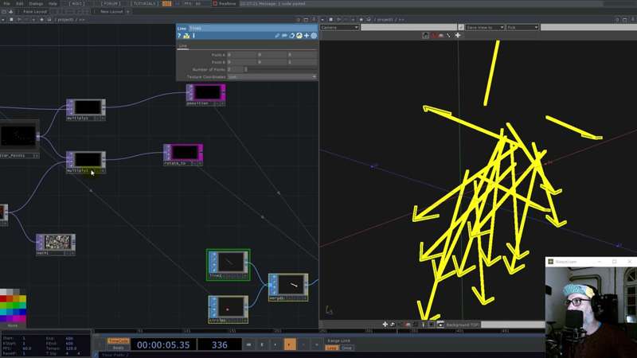The image size is (637, 358).
Task: Select the rotate_to node
Action: [183, 154]
